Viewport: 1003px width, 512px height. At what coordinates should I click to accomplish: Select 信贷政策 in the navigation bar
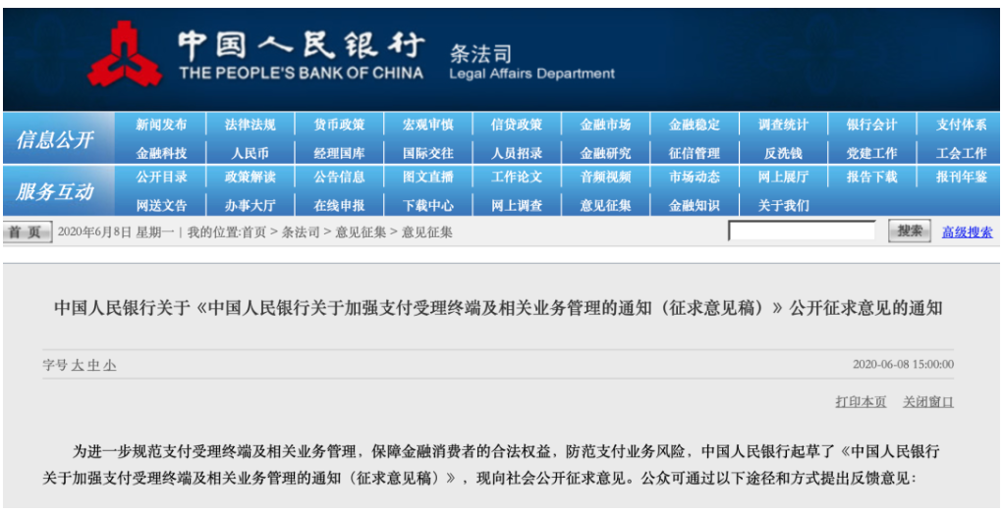(x=517, y=126)
